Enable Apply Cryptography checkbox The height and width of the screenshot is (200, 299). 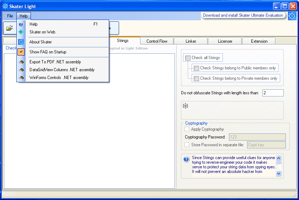point(187,129)
